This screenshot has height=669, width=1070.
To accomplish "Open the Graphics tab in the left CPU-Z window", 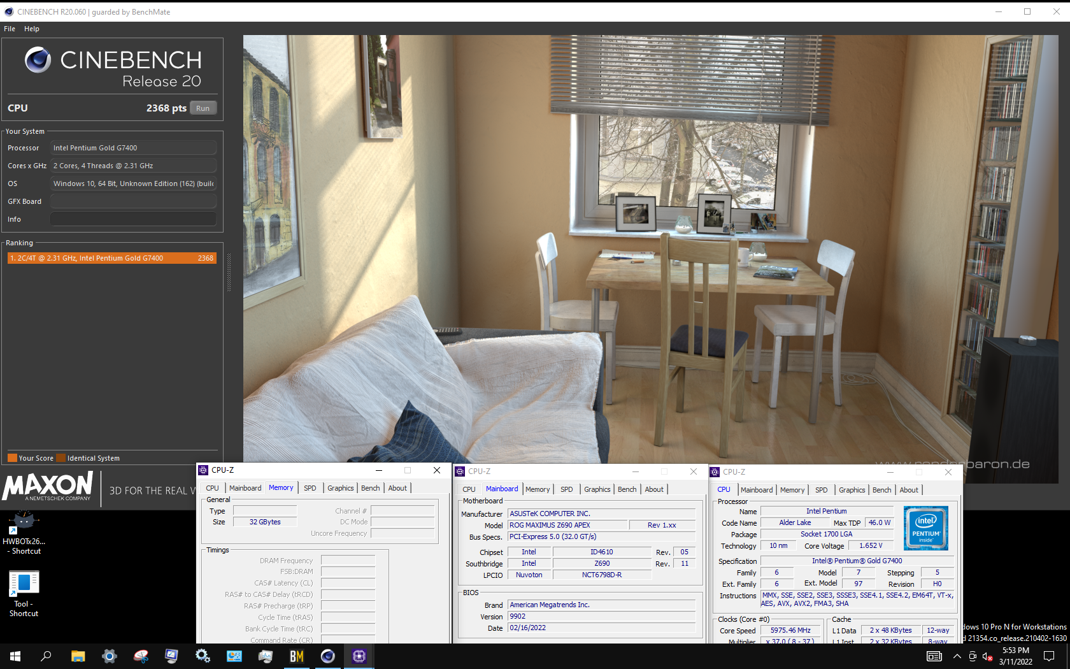I will (341, 488).
